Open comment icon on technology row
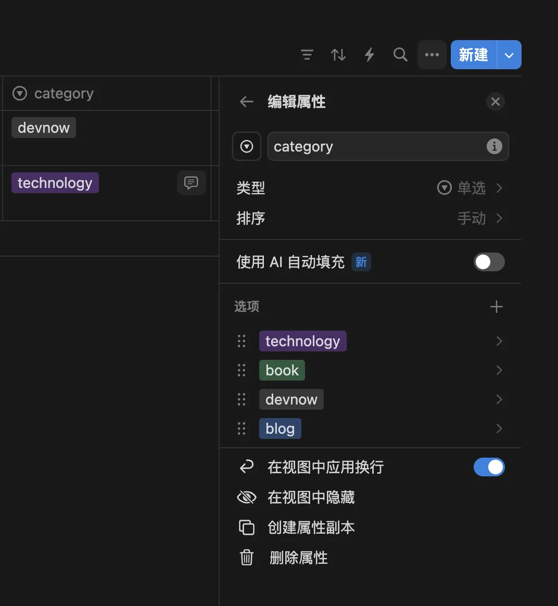The width and height of the screenshot is (558, 606). coord(191,183)
